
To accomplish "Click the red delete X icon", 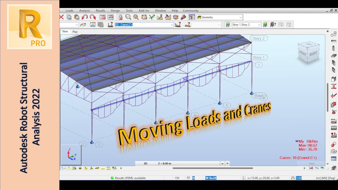I will click(62, 17).
